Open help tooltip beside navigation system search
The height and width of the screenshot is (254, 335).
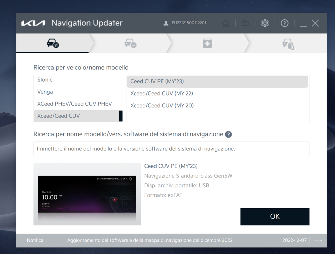tap(228, 135)
